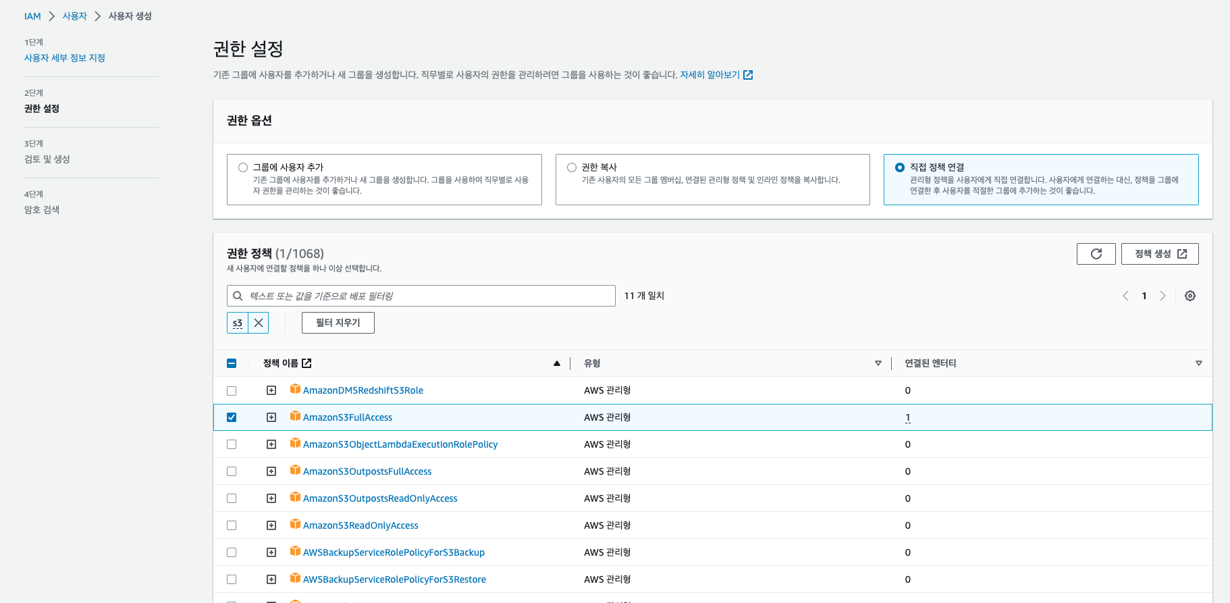Check the AmazonS3OutpostsFullAccess checkbox

click(232, 471)
